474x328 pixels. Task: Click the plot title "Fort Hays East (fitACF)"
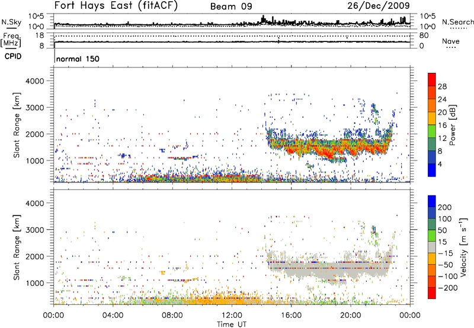click(x=116, y=6)
